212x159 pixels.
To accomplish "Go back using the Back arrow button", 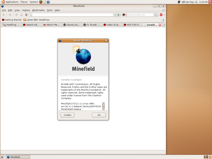I will click(x=3, y=15).
